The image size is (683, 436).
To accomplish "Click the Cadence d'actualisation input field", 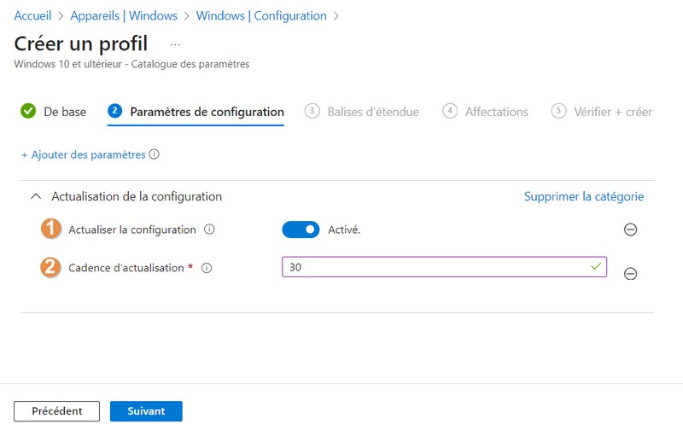I will pos(435,267).
